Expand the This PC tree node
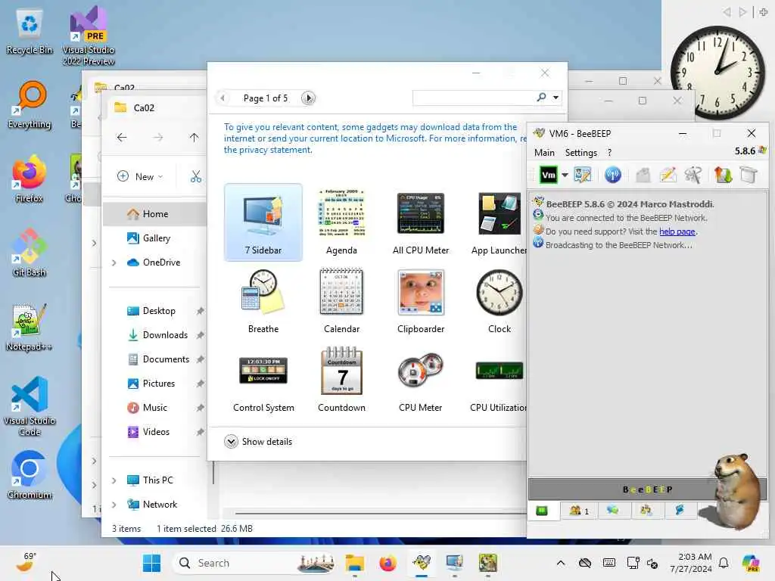 (114, 480)
